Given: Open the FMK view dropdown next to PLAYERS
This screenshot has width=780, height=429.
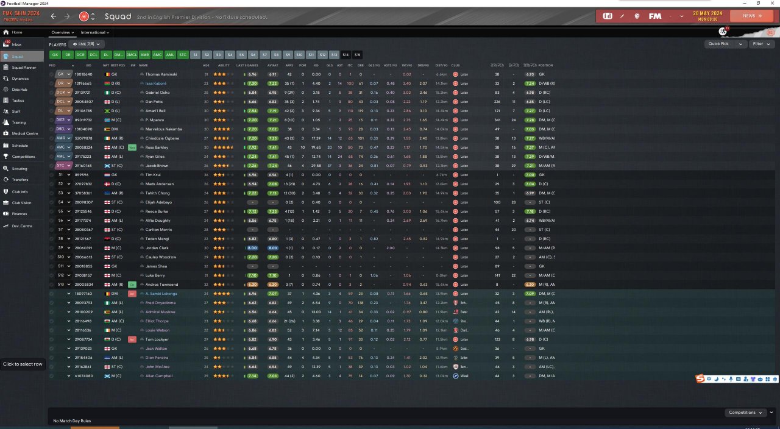Looking at the screenshot, I should (87, 44).
